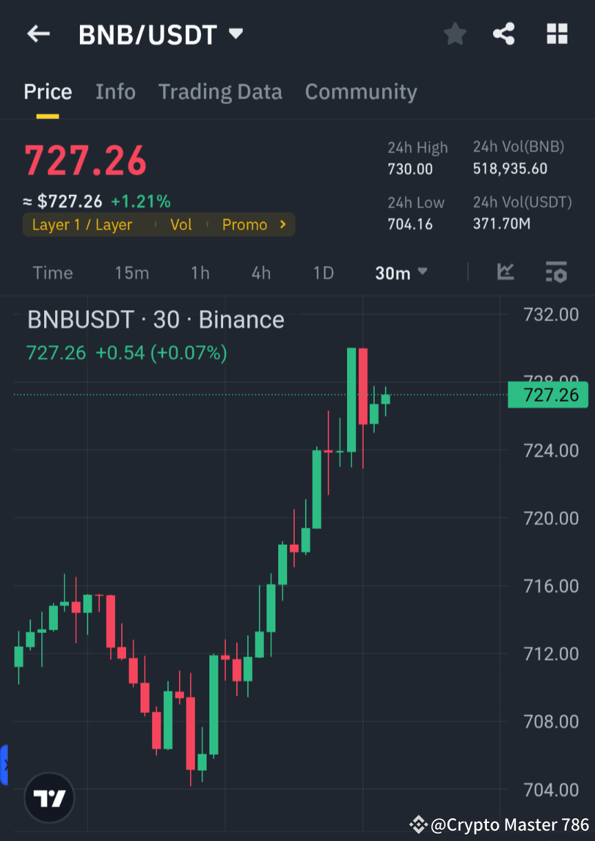Viewport: 595px width, 841px height.
Task: Expand the Promo tag chevron
Action: click(282, 225)
